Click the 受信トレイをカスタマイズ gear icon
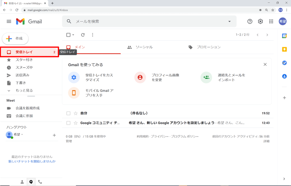This screenshot has height=186, width=291. pos(74,77)
